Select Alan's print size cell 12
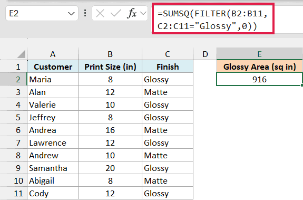This screenshot has height=200, width=303. point(110,92)
